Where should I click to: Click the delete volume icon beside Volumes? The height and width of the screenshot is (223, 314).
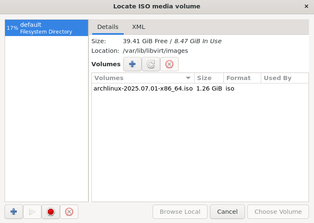169,64
